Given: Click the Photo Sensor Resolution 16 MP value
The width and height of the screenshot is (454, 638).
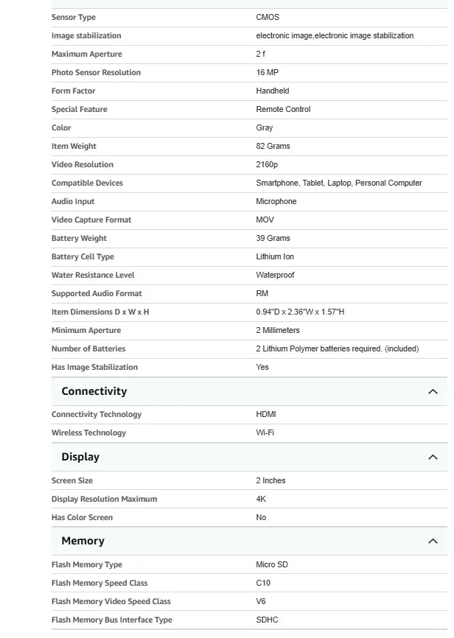Looking at the screenshot, I should (x=267, y=72).
